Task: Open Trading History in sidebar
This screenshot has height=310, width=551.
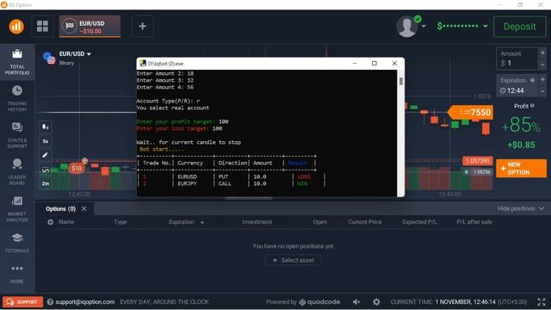Action: pos(17,98)
